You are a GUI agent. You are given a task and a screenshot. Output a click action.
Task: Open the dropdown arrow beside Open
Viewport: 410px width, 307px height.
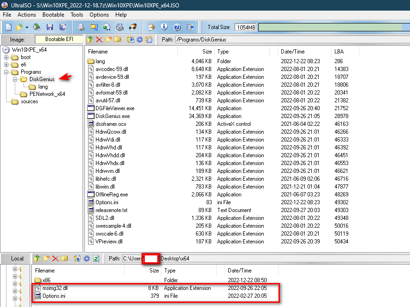coord(27,27)
